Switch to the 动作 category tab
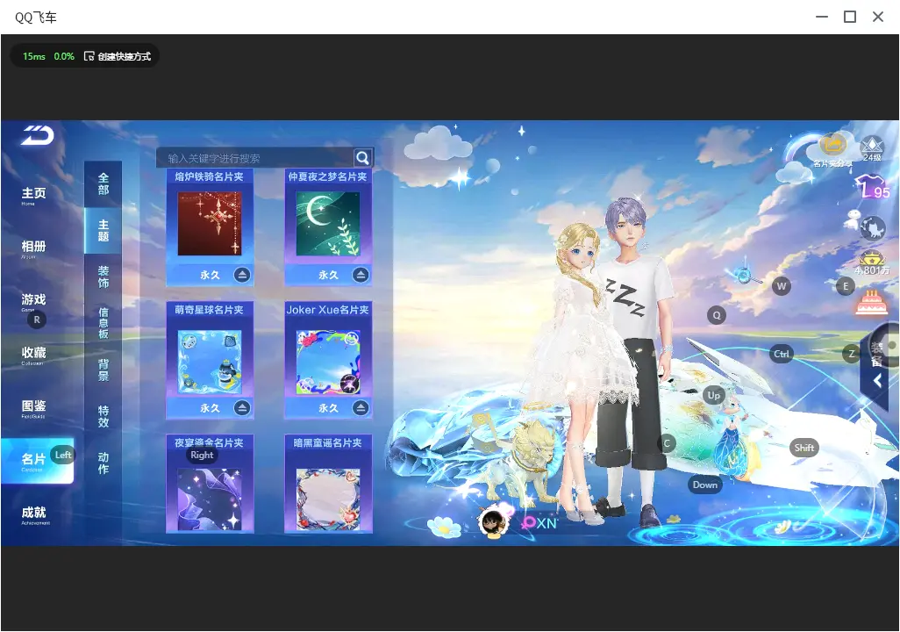900x632 pixels. coord(104,463)
